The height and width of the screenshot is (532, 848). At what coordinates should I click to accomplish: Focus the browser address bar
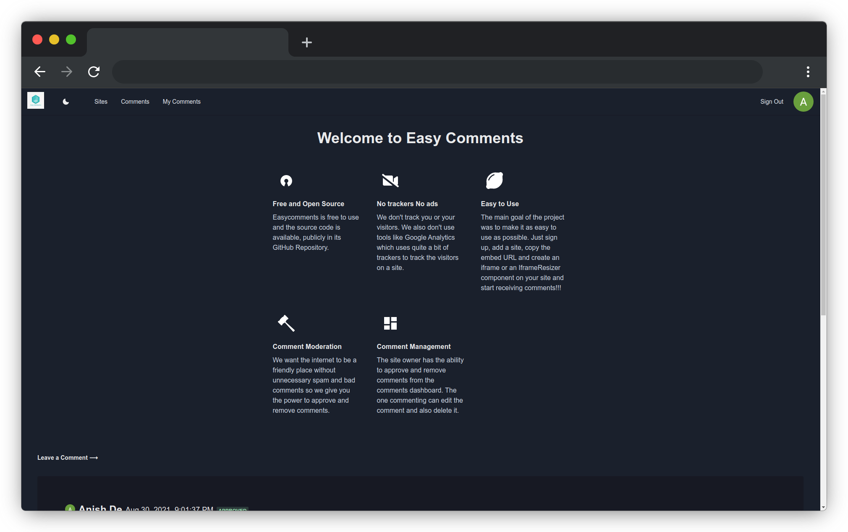(437, 72)
